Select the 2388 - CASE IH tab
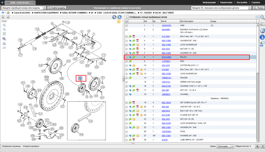Viewport: 265px width, 152px height. tap(20, 3)
